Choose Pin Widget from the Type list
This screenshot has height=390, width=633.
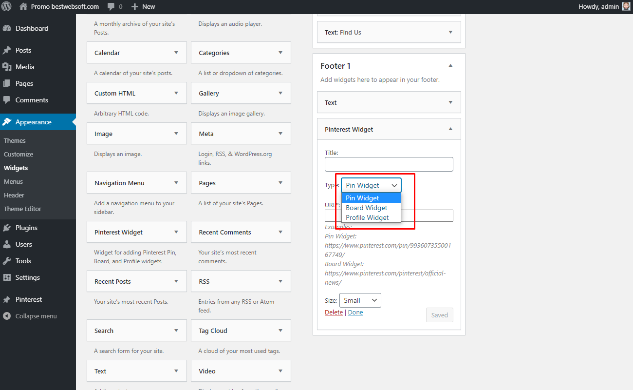pyautogui.click(x=371, y=198)
